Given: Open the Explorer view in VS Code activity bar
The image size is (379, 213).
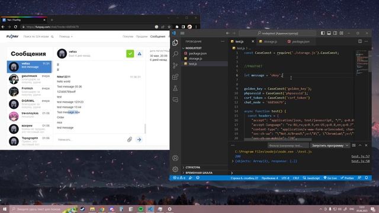Looking at the screenshot, I should tap(175, 43).
